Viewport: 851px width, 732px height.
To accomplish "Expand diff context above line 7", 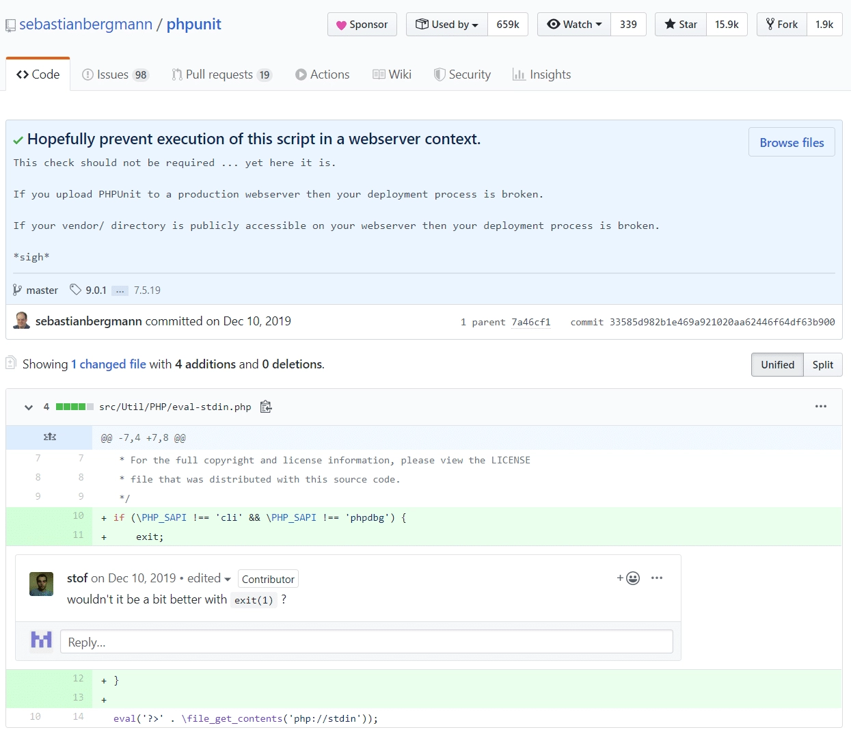I will click(49, 437).
